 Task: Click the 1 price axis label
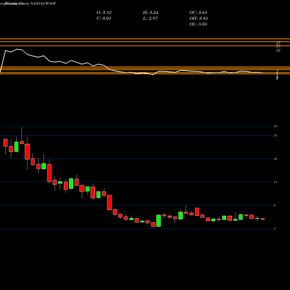274,229
